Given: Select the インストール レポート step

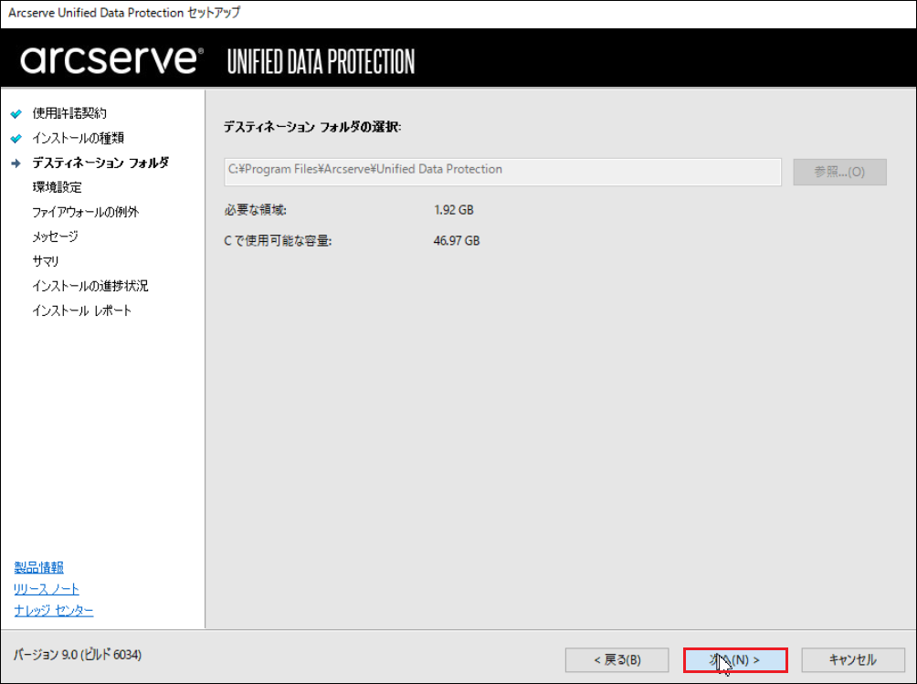Looking at the screenshot, I should [82, 310].
